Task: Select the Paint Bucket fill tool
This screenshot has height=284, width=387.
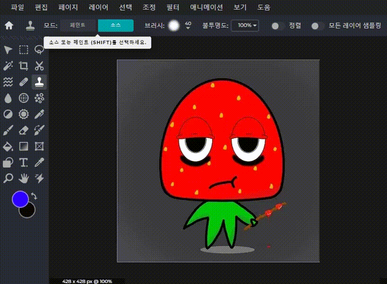Action: (x=8, y=146)
